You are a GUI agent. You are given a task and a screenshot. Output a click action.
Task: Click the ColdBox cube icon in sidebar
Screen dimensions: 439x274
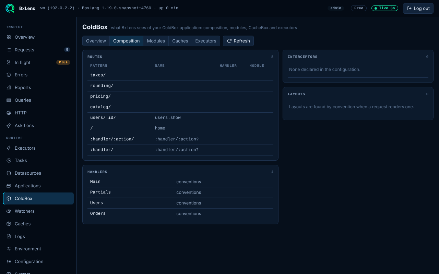9,198
